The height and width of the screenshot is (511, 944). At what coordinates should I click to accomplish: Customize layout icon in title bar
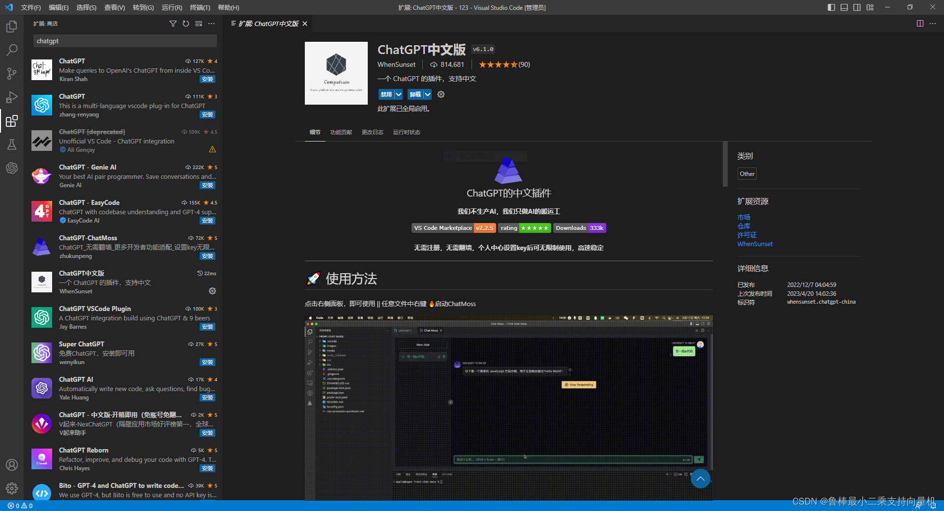(870, 7)
